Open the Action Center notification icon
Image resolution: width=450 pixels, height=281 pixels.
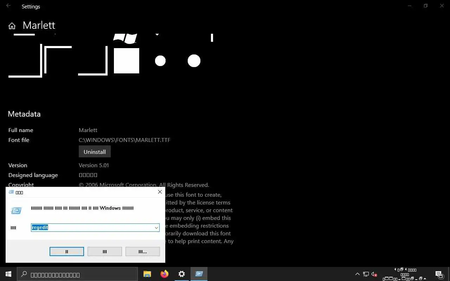(x=439, y=274)
